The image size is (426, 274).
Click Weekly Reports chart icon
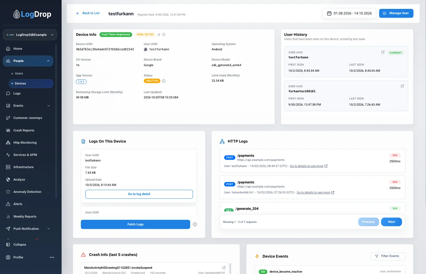(8, 217)
